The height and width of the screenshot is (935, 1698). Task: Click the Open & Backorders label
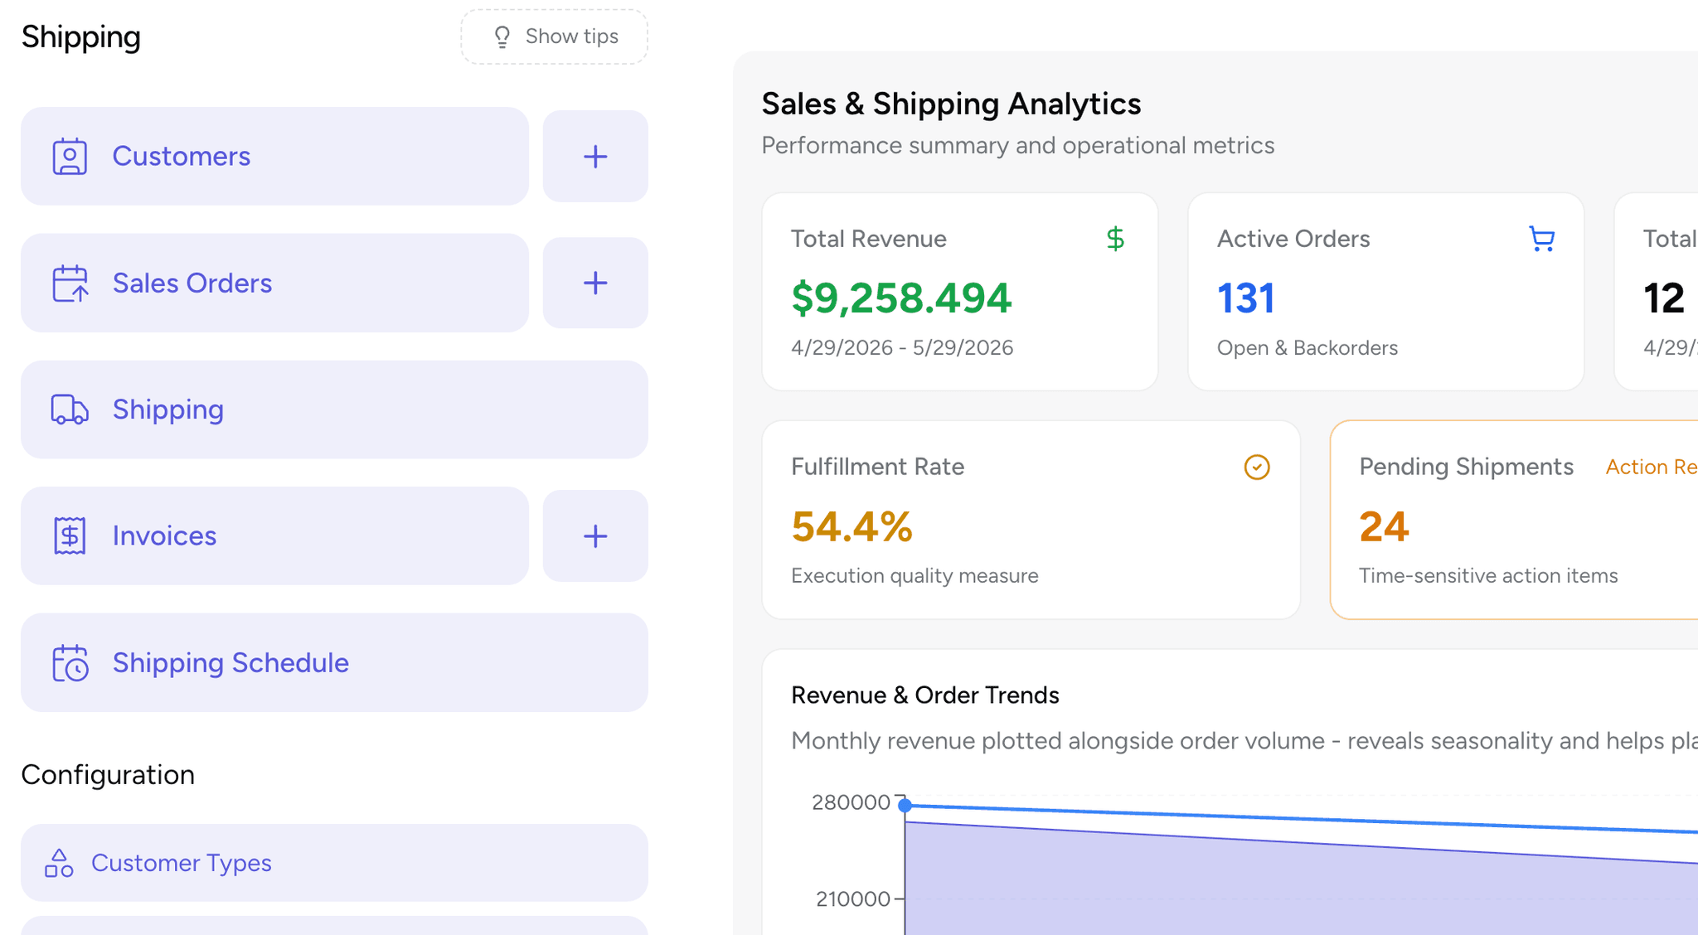point(1307,347)
